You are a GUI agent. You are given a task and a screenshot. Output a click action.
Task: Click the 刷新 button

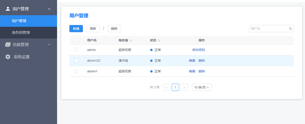point(93,29)
